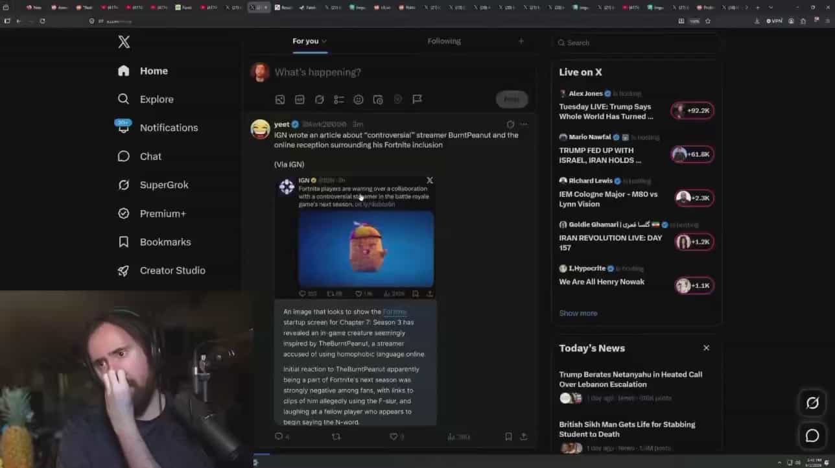Click the browser reload button

tap(42, 21)
